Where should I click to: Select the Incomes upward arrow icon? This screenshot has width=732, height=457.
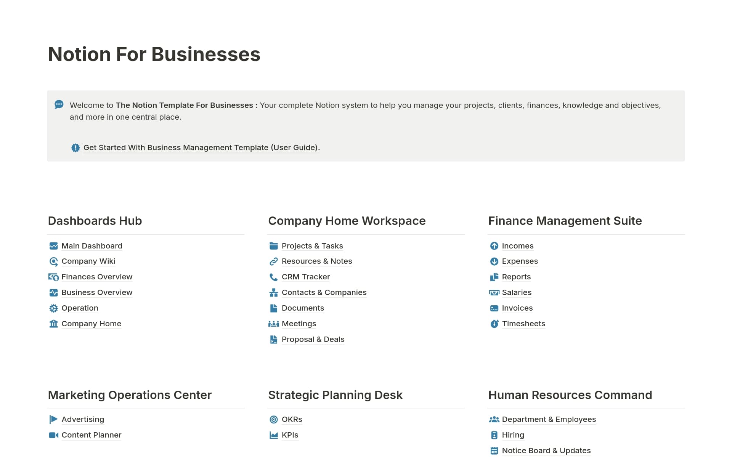point(494,246)
